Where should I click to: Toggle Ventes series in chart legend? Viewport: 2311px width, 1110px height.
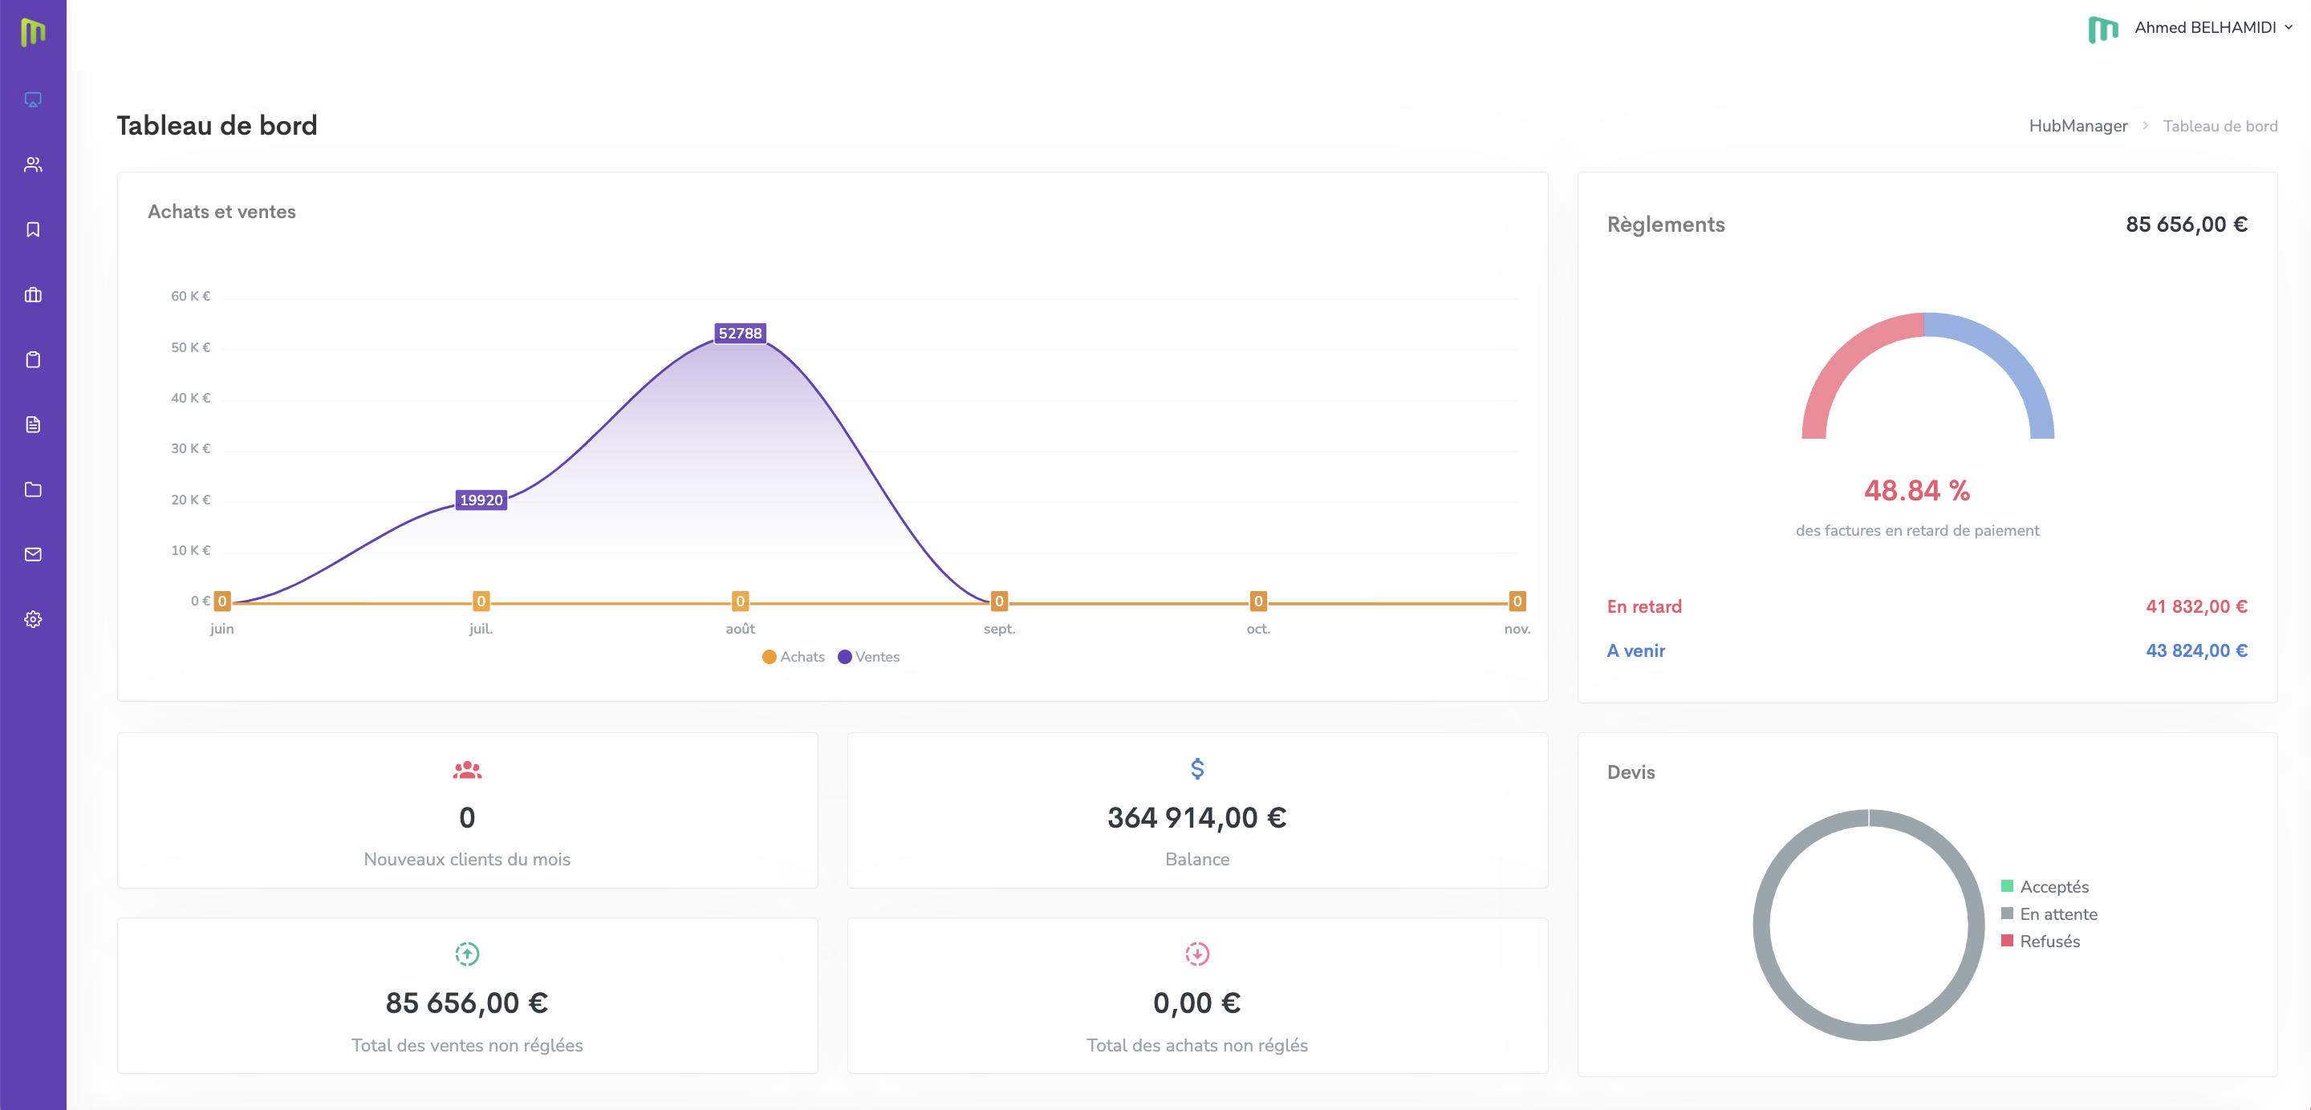[x=868, y=657]
